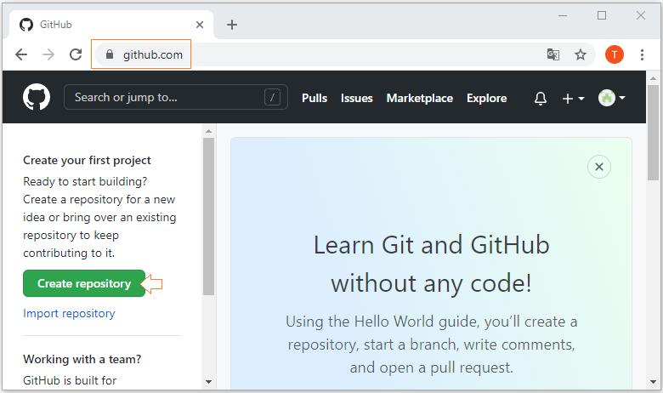Go to Marketplace in the navigation

(419, 98)
